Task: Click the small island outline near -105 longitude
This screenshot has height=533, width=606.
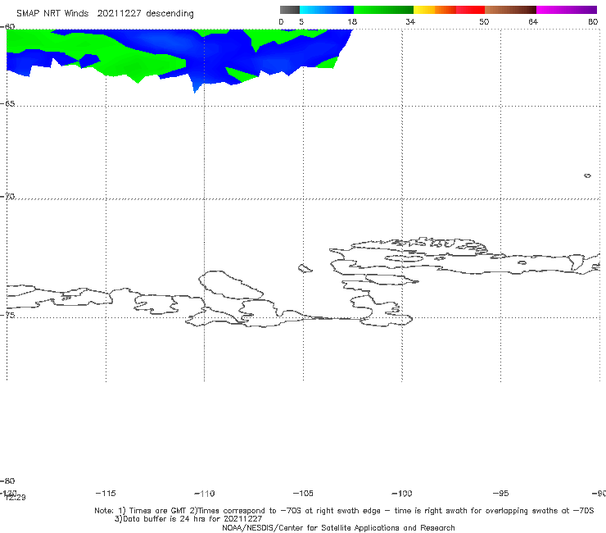Action: point(305,268)
